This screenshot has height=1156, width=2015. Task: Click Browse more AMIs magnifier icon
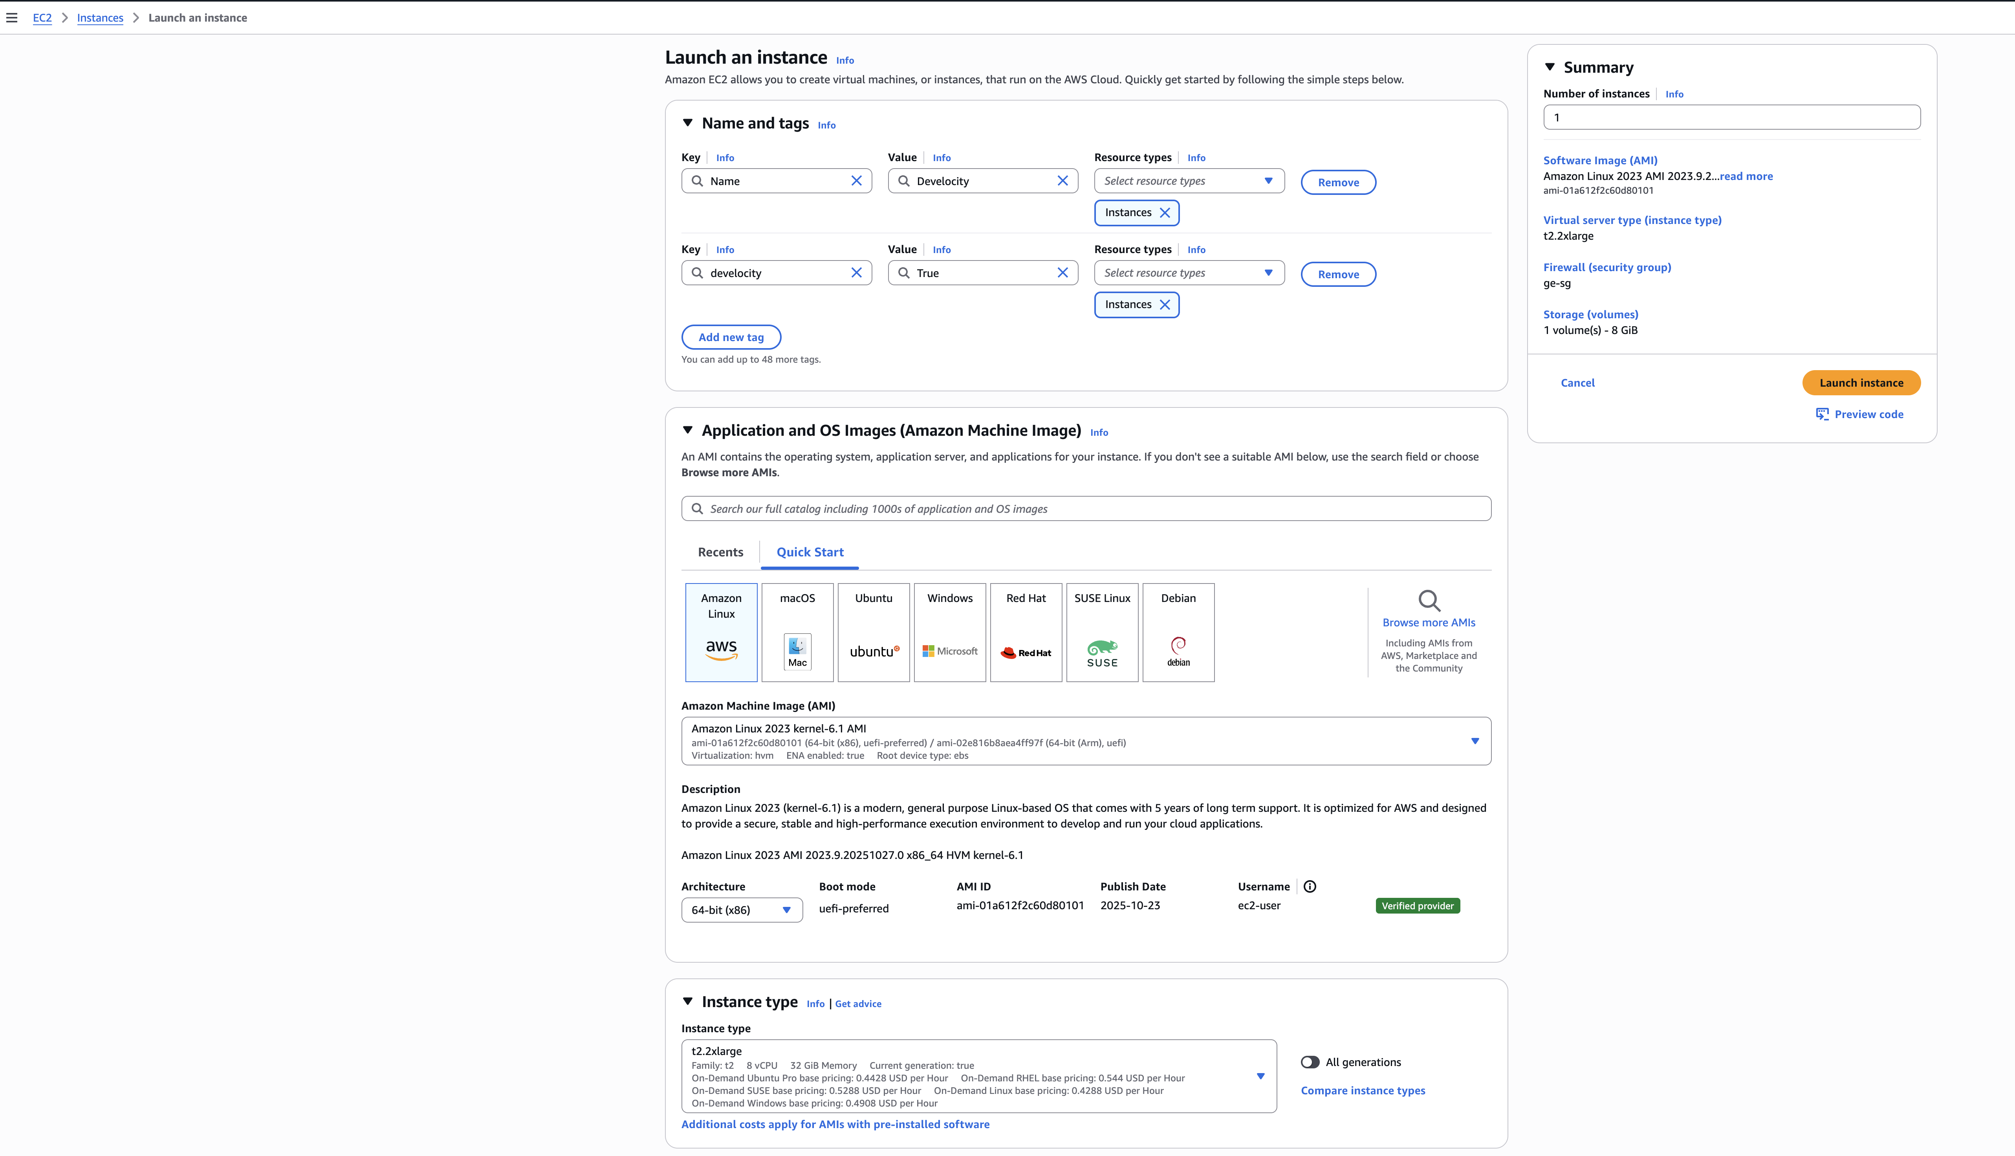point(1429,600)
